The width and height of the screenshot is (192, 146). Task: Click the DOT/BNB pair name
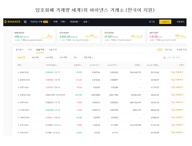pyautogui.click(x=24, y=87)
